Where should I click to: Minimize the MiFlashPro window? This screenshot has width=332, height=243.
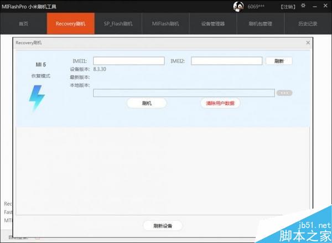click(315, 7)
